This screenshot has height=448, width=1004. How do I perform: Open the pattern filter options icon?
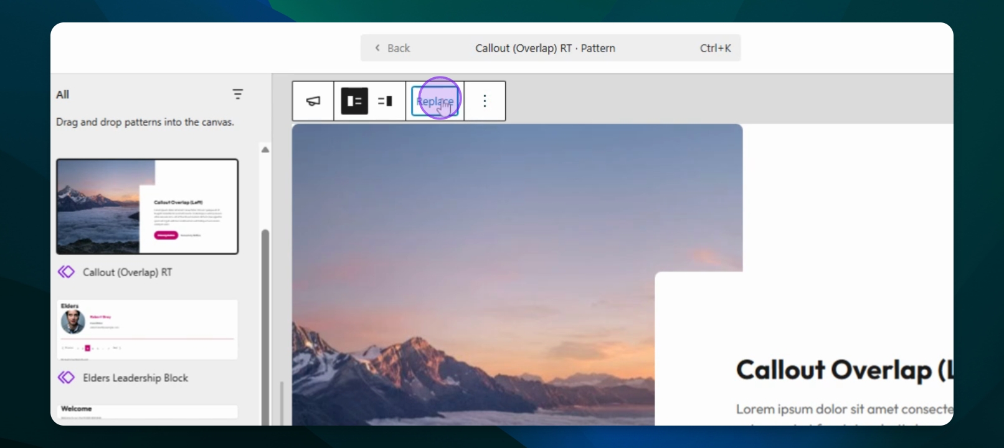click(237, 94)
